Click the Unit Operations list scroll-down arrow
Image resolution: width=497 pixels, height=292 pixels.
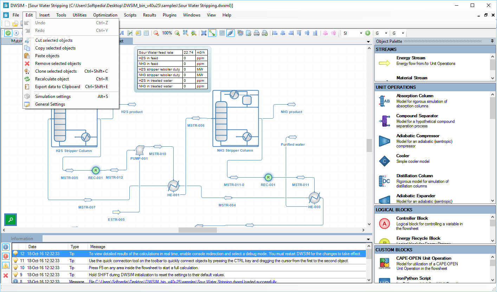pos(492,200)
